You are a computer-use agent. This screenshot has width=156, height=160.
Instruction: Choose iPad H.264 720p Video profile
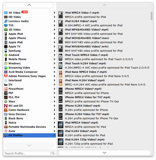click(x=104, y=142)
